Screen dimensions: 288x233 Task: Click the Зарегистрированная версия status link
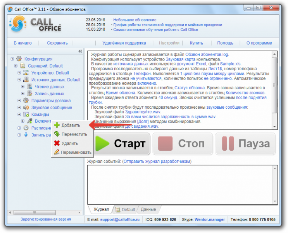click(x=46, y=219)
